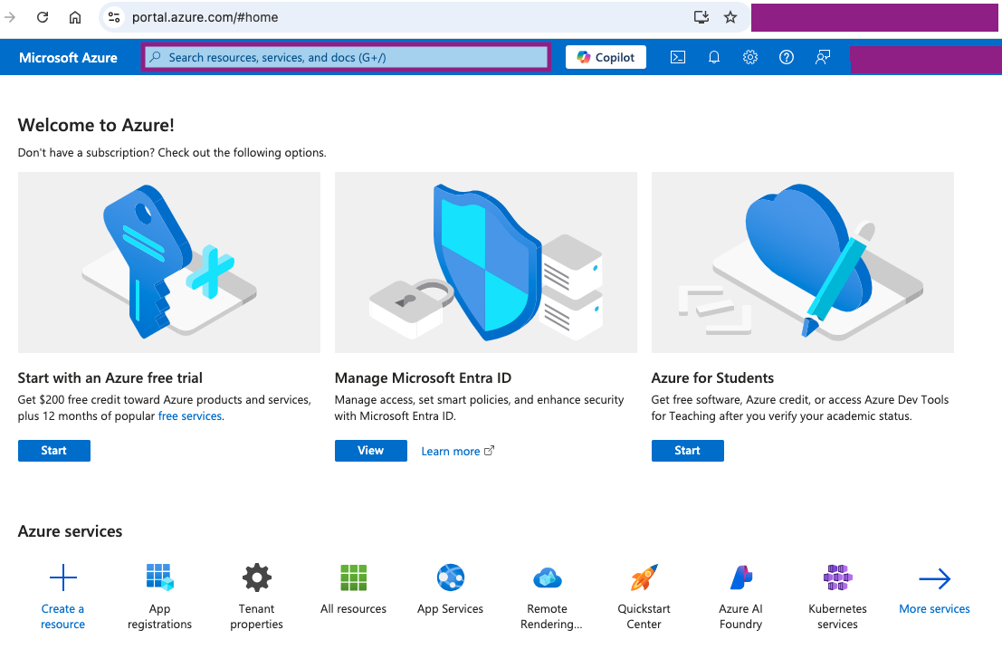The image size is (1002, 649).
Task: Click the browser forward arrow
Action: [x=10, y=17]
